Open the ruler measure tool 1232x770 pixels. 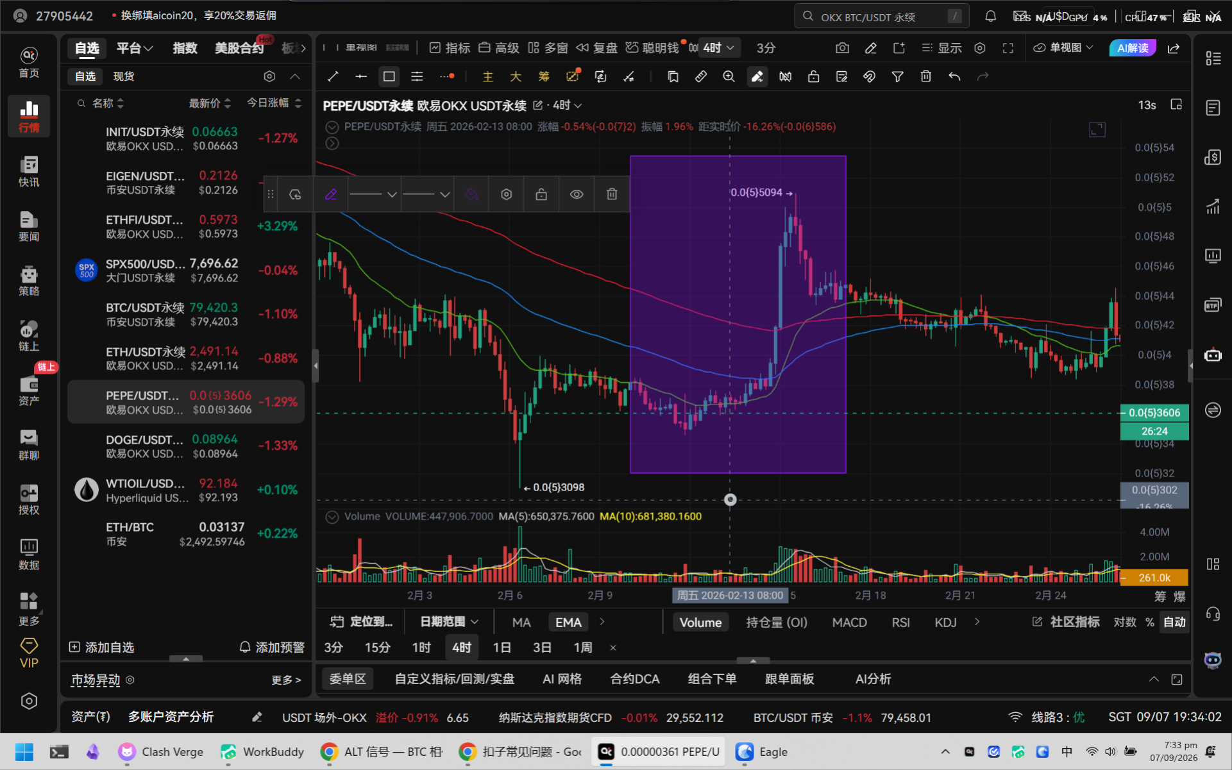click(x=700, y=76)
